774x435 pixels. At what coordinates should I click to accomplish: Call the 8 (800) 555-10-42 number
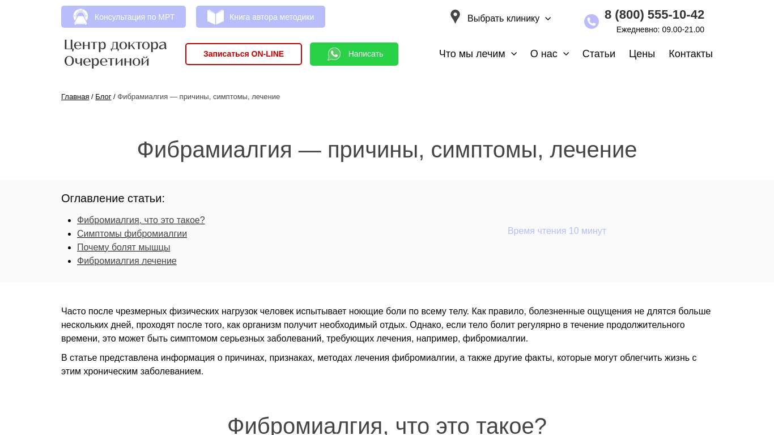[654, 15]
